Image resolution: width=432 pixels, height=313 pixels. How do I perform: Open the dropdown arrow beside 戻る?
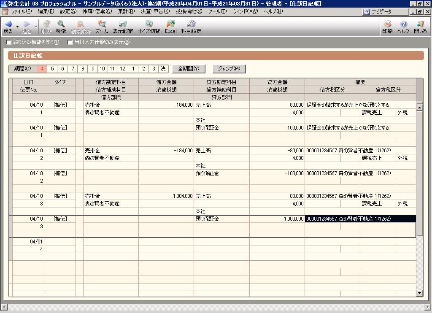tap(17, 27)
